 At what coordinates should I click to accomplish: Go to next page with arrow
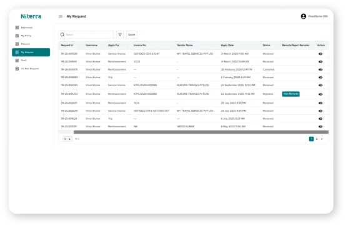pyautogui.click(x=322, y=139)
